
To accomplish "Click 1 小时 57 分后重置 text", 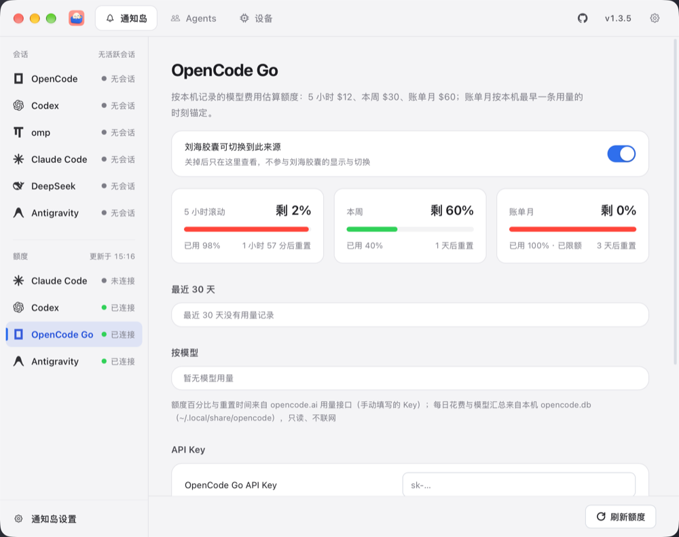I will click(x=276, y=246).
